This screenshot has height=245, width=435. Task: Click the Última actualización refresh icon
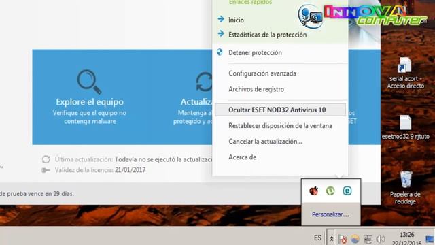(46, 159)
